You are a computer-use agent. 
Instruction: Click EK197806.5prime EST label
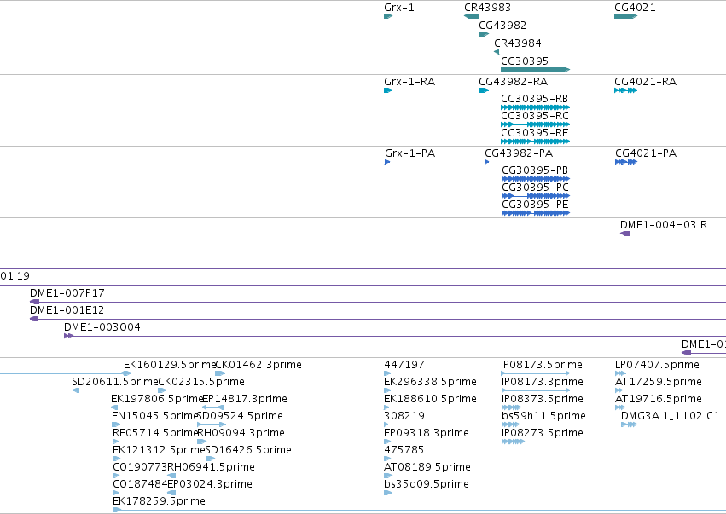[158, 399]
